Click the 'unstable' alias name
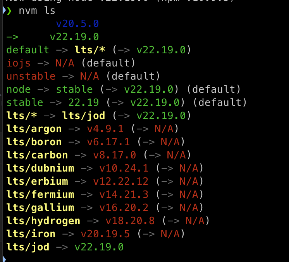The width and height of the screenshot is (289, 262). pyautogui.click(x=31, y=76)
